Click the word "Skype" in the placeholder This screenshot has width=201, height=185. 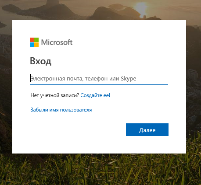click(129, 79)
